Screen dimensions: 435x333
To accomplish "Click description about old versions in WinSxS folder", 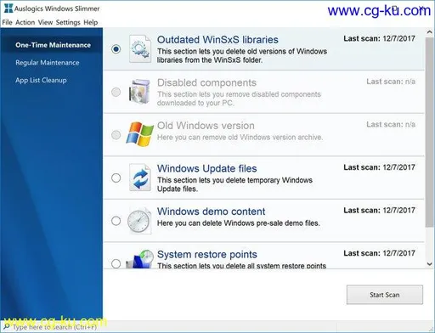I will (242, 55).
